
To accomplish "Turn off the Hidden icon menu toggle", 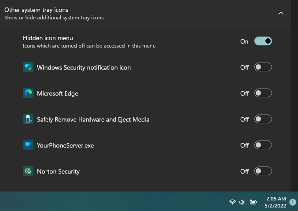I will click(x=263, y=41).
